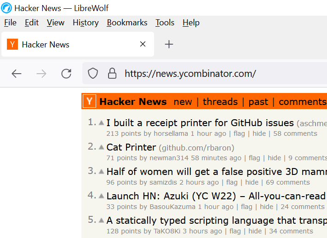Open the 'threads' link in header
This screenshot has height=238, width=327.
point(220,102)
